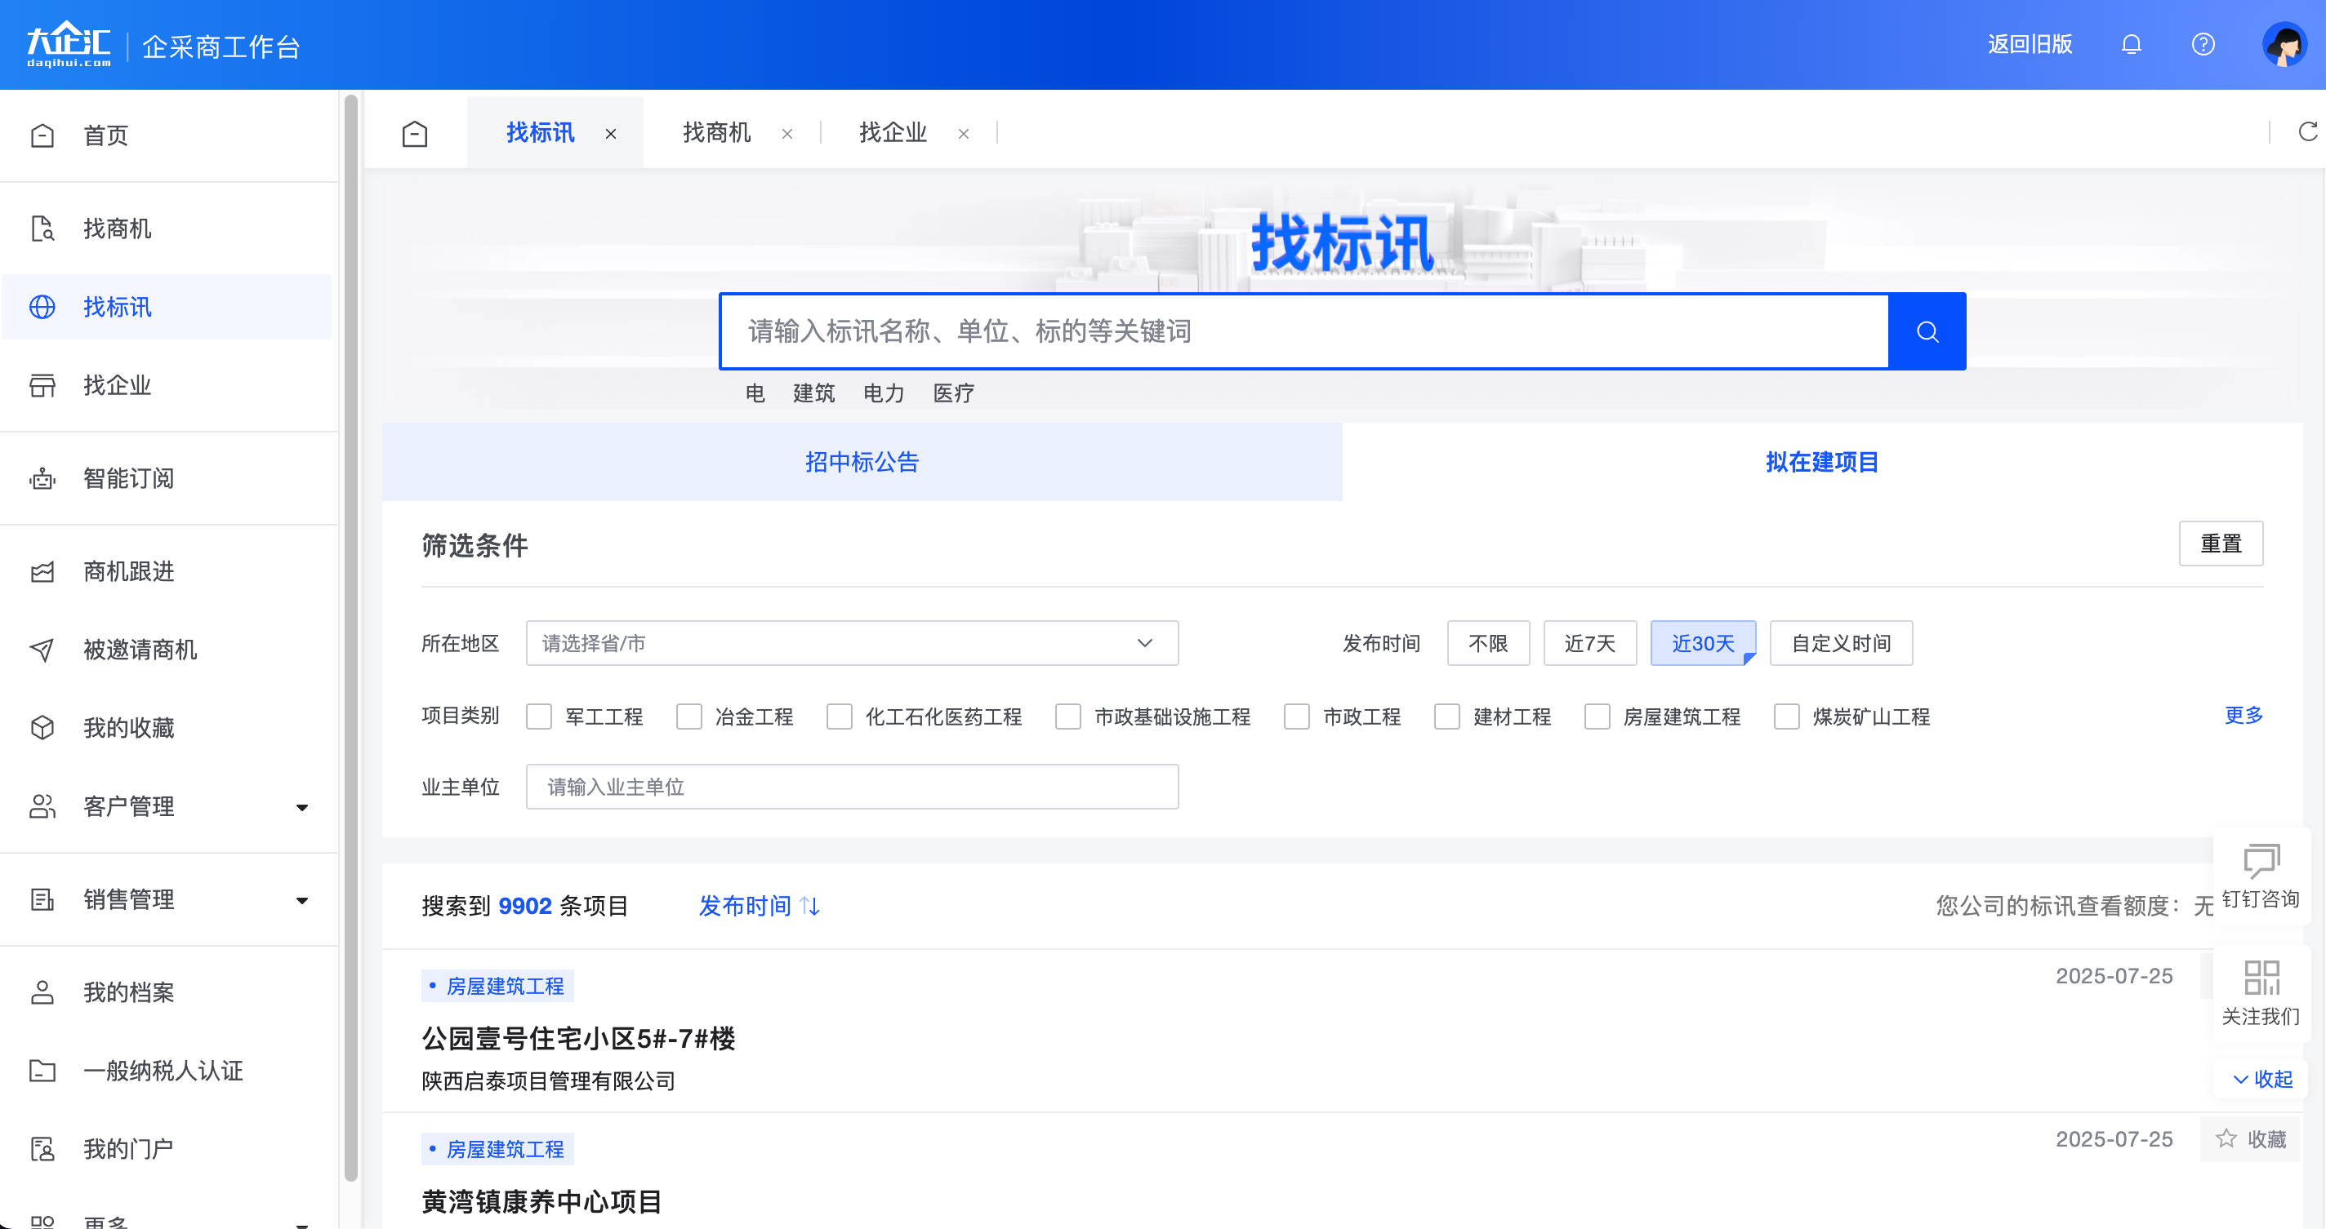Screen dimensions: 2326x1229
Task: Select 找企业 in the sidebar
Action: [118, 385]
